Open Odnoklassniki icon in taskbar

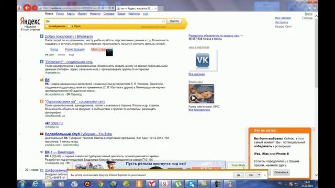[139, 184]
